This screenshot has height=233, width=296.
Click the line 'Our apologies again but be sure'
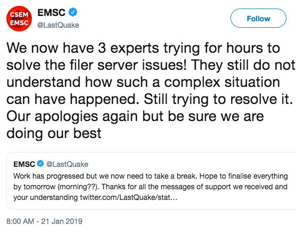(x=135, y=116)
